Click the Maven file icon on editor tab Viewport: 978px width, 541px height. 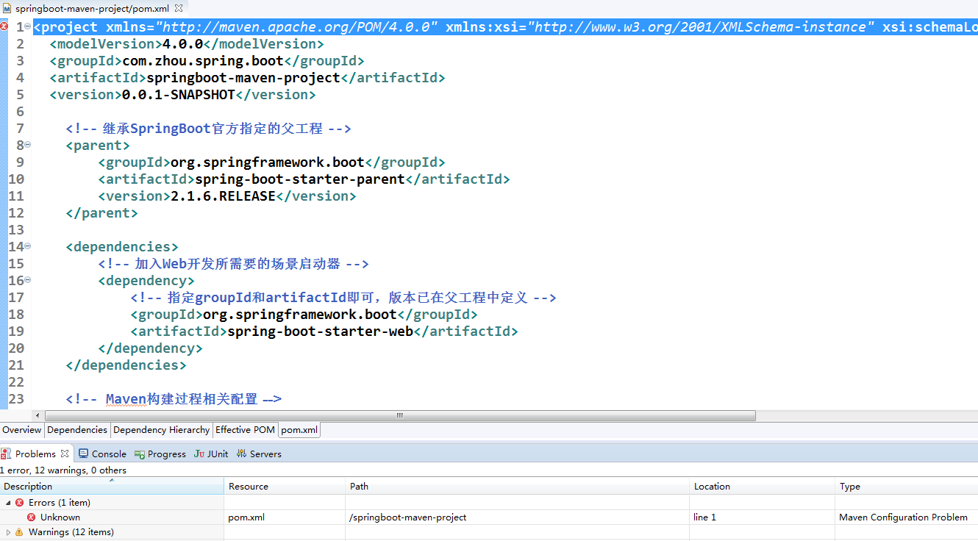pyautogui.click(x=7, y=7)
